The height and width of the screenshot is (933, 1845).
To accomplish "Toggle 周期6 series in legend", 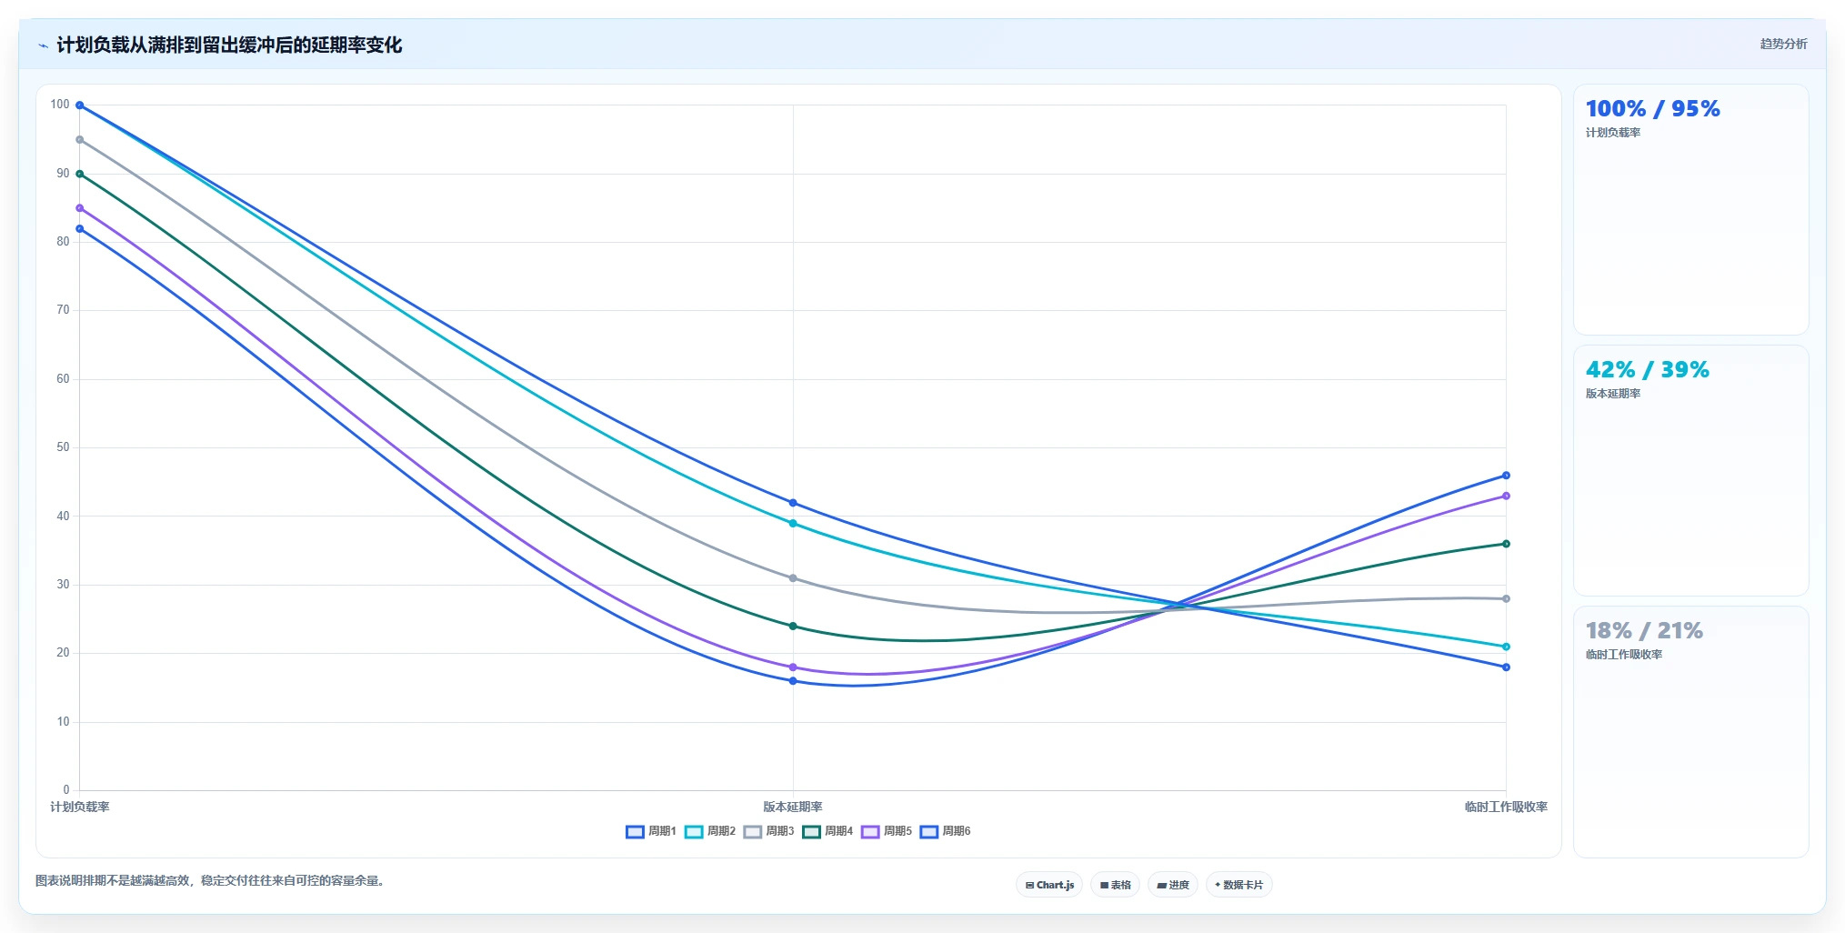I will pos(945,831).
